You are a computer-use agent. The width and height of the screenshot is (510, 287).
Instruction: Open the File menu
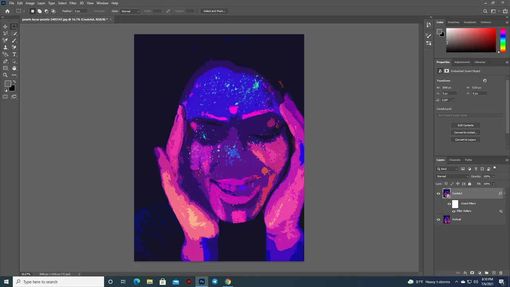[12, 3]
